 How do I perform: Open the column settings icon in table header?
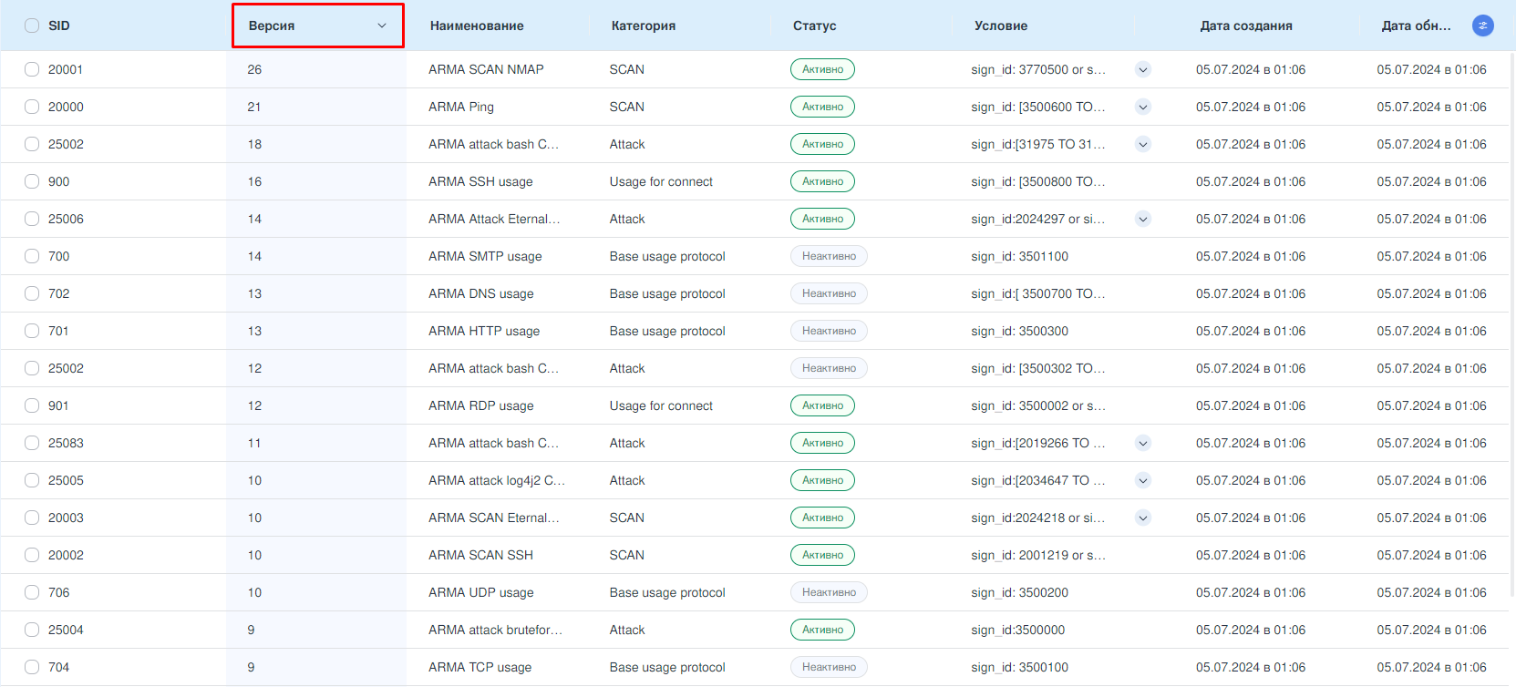(x=1483, y=26)
